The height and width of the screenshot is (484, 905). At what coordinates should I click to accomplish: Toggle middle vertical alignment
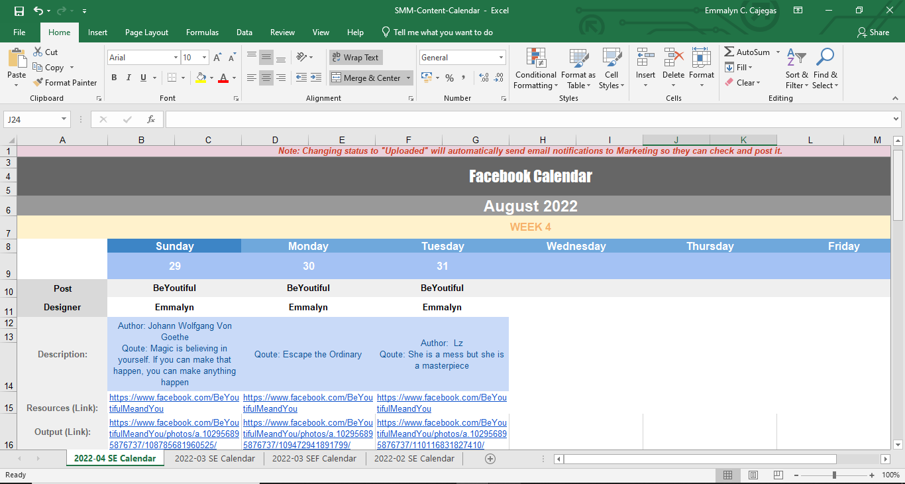tap(266, 58)
